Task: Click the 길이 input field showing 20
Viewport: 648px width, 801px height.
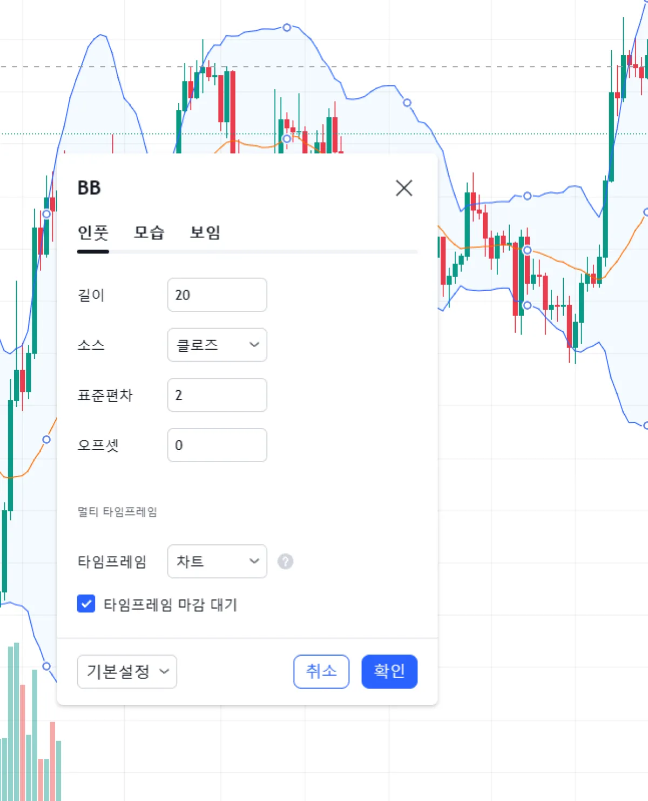Action: pyautogui.click(x=217, y=295)
